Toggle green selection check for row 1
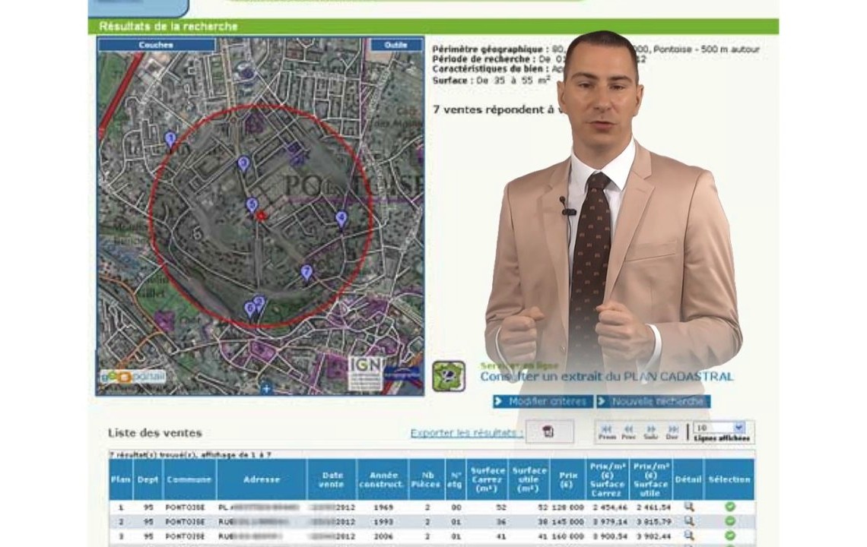 730,507
